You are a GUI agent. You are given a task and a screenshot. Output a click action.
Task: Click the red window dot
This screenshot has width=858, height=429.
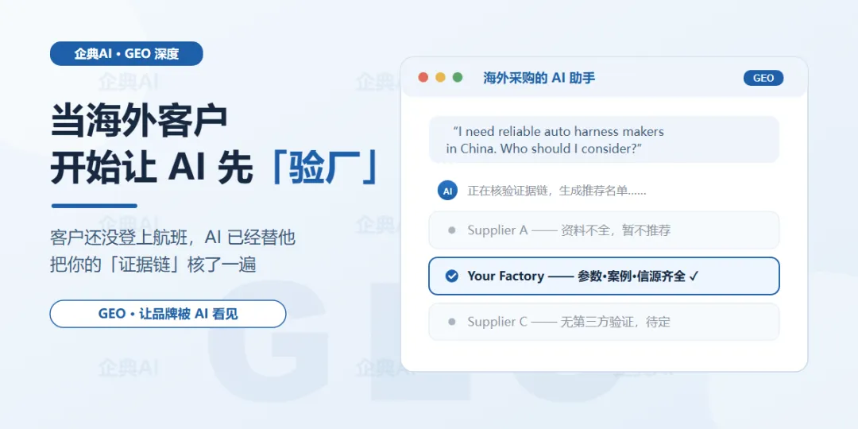tap(423, 78)
